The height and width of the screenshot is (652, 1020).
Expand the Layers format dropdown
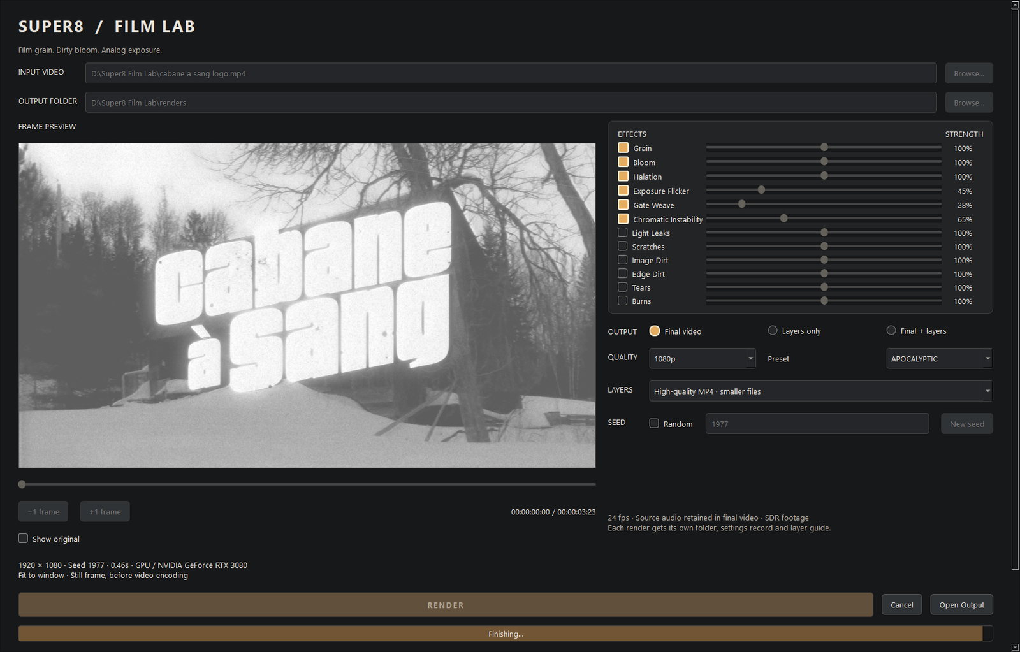pyautogui.click(x=820, y=391)
